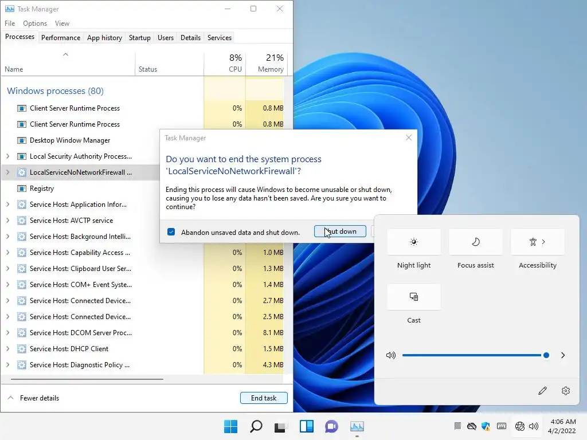Open the View menu
The width and height of the screenshot is (587, 440).
click(x=62, y=23)
